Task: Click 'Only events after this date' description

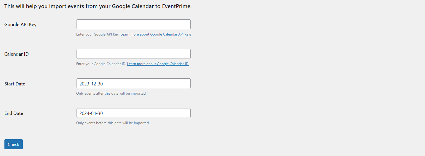Action: [111, 93]
